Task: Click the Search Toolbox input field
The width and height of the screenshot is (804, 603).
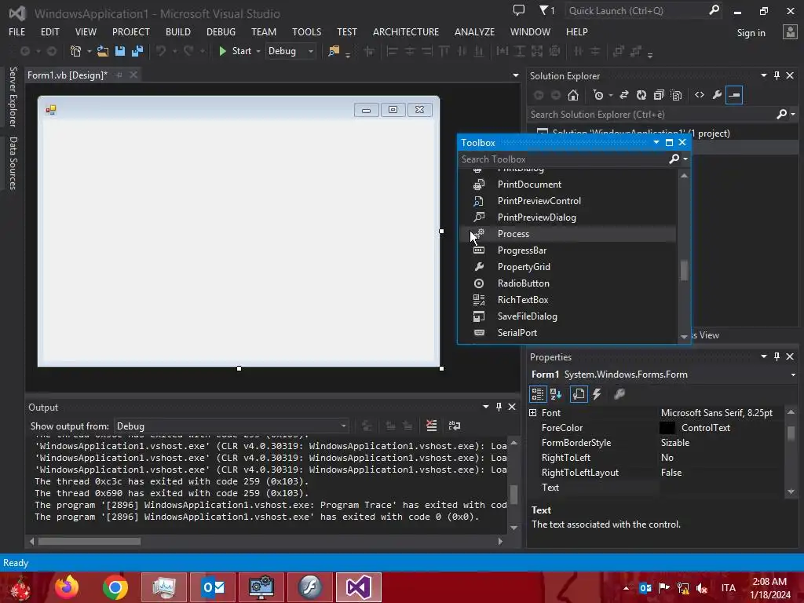Action: (563, 159)
